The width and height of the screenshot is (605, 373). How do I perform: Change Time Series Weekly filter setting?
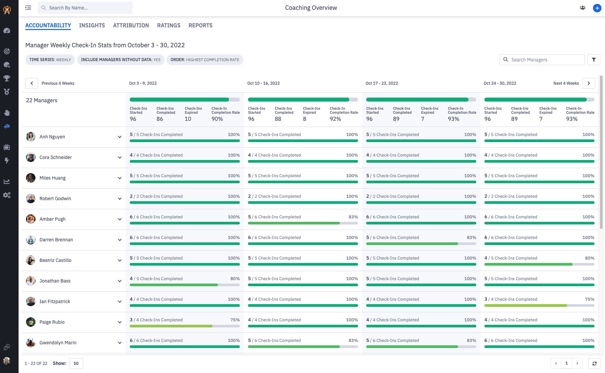50,59
